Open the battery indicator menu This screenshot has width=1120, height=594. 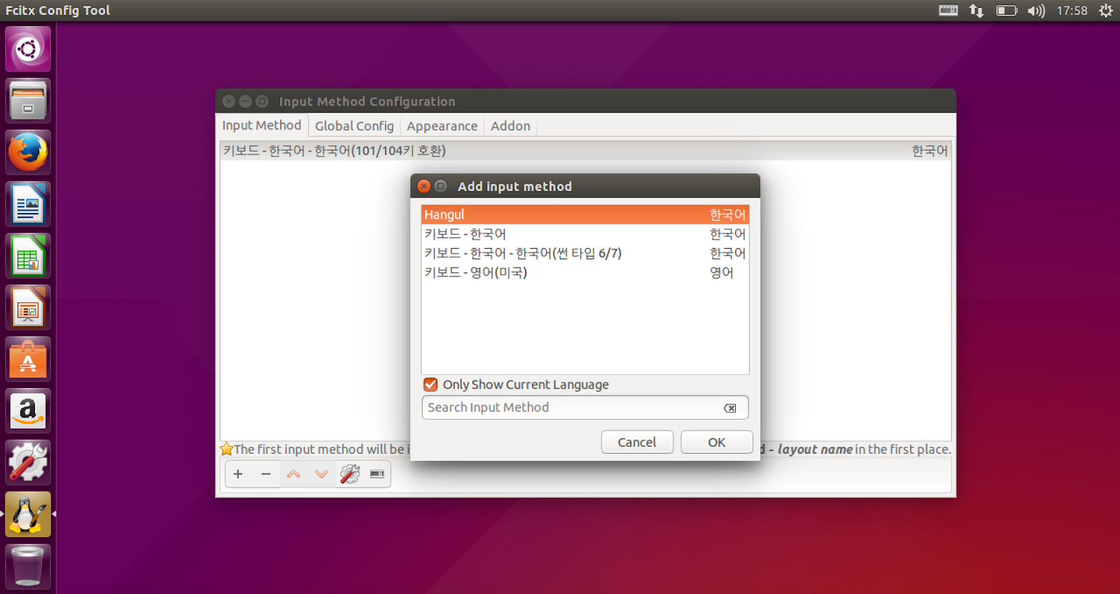pos(1007,11)
